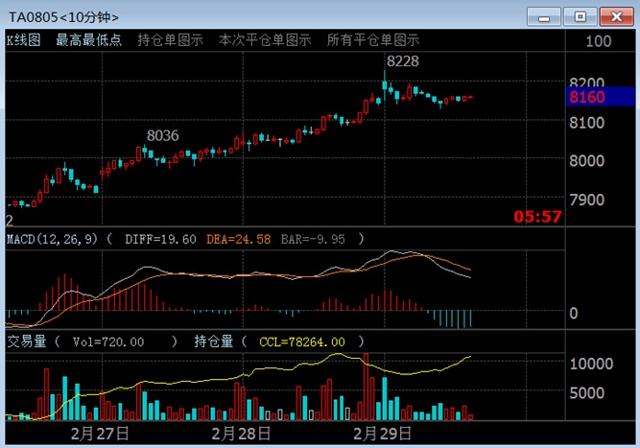Image resolution: width=640 pixels, height=448 pixels.
Task: Click the DEA=24.58 value
Action: [238, 239]
